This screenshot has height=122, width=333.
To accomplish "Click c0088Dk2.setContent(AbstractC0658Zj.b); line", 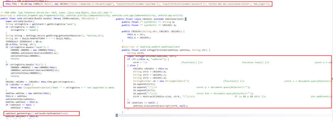I will tap(35, 70).
